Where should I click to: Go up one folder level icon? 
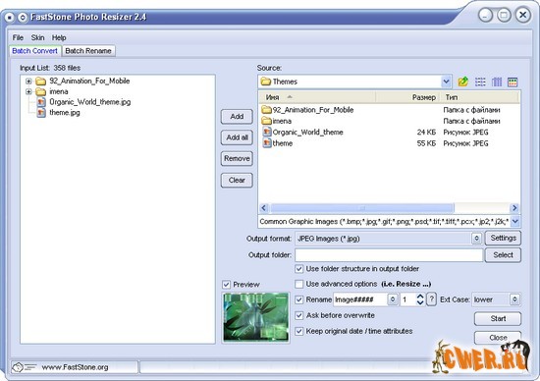[x=462, y=82]
